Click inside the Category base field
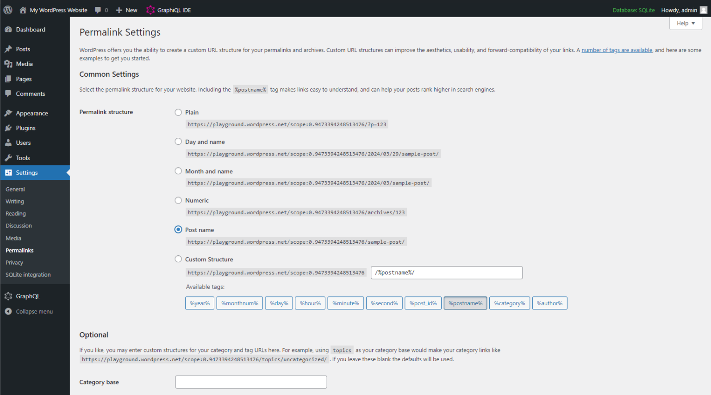711x395 pixels. [251, 382]
